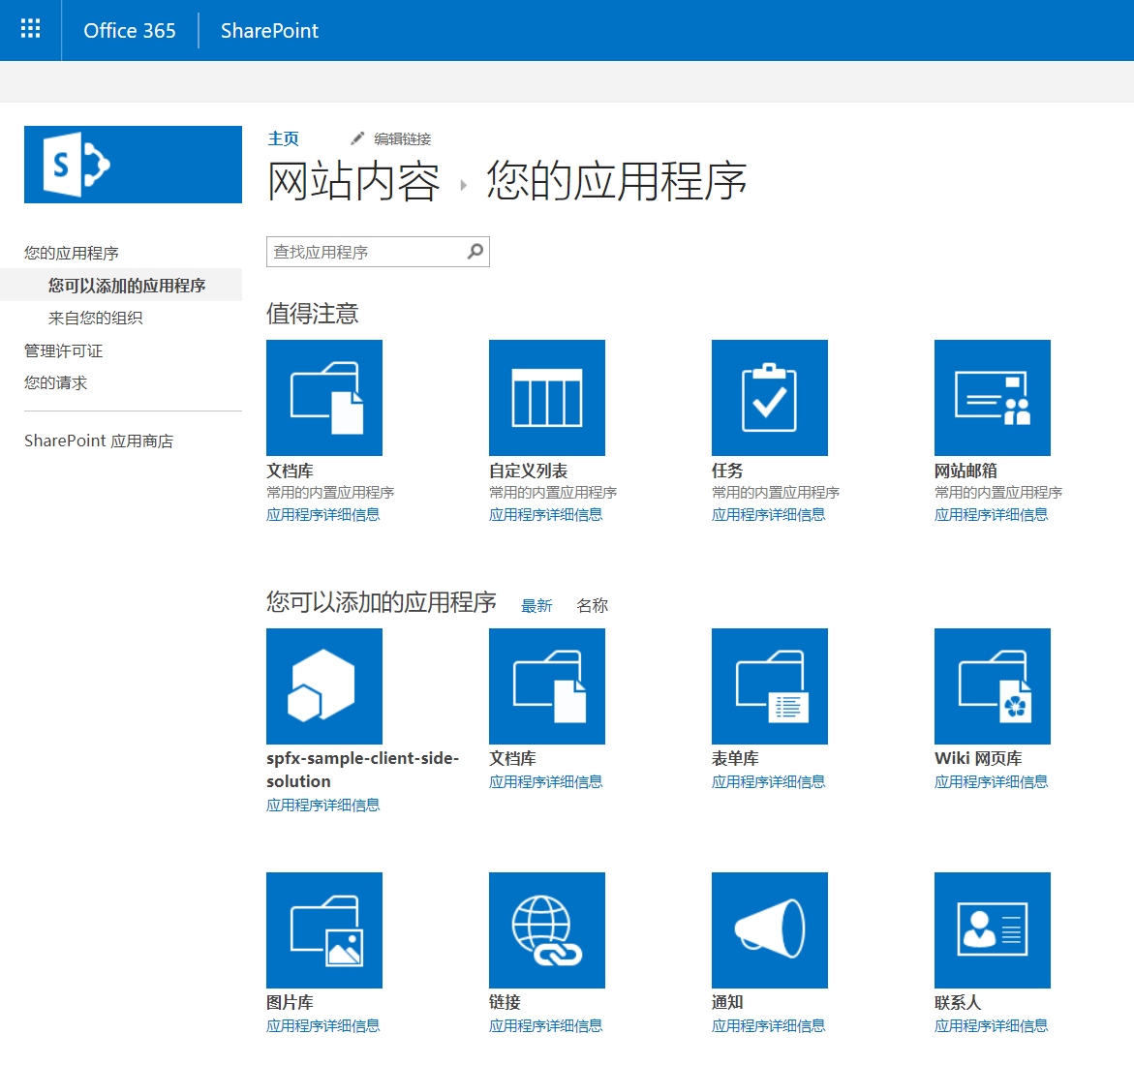The image size is (1134, 1065).
Task: Click the Announcements (通知) megaphone tile icon
Action: coord(769,929)
